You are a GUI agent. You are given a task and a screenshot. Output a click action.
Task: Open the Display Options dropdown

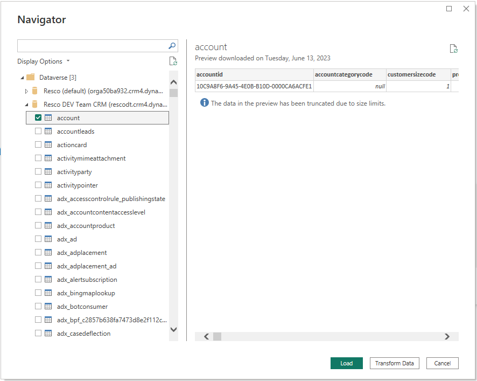click(x=44, y=61)
